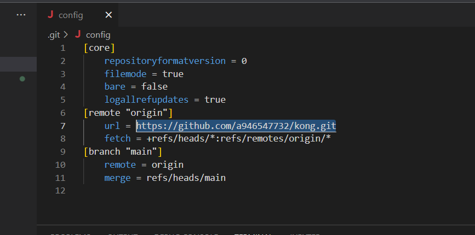
Task: Open the config breadcrumb file item
Action: pyautogui.click(x=98, y=34)
